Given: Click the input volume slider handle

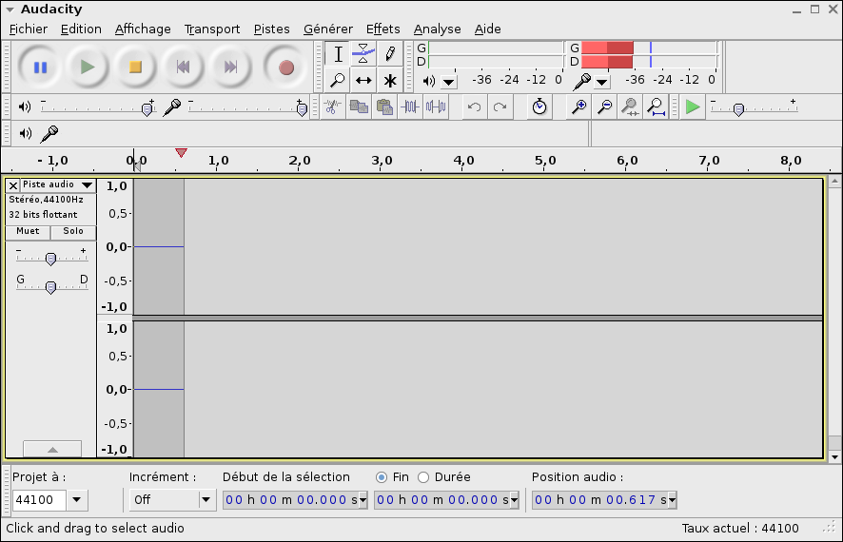Looking at the screenshot, I should 303,109.
